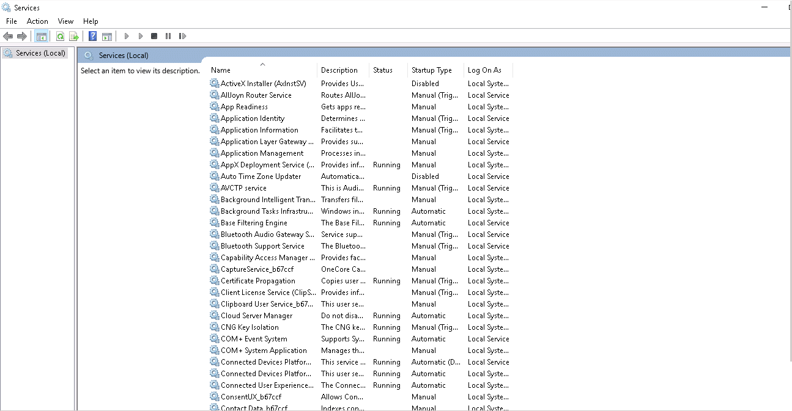
Task: Select the Bluetooth Audio Gateway service row
Action: [360, 234]
